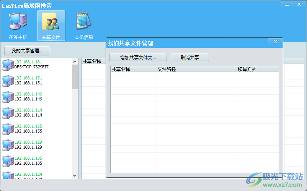The width and height of the screenshot is (307, 191).
Task: Click the green 192.168.1.151 address
Action: 28,78
